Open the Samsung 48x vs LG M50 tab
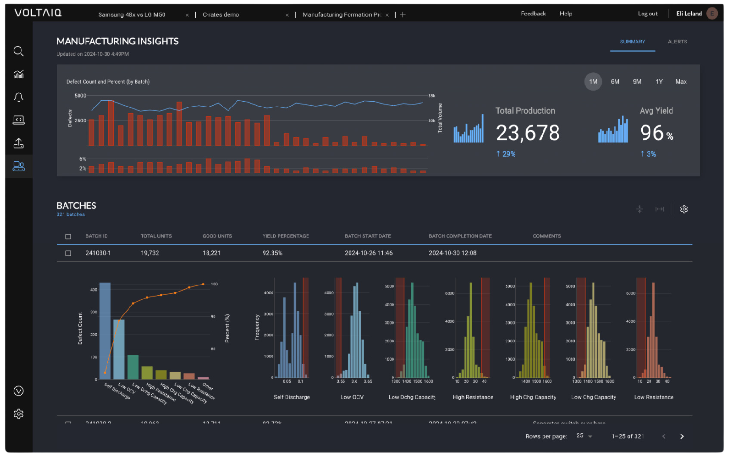Viewport: 729px width, 456px height. point(132,14)
